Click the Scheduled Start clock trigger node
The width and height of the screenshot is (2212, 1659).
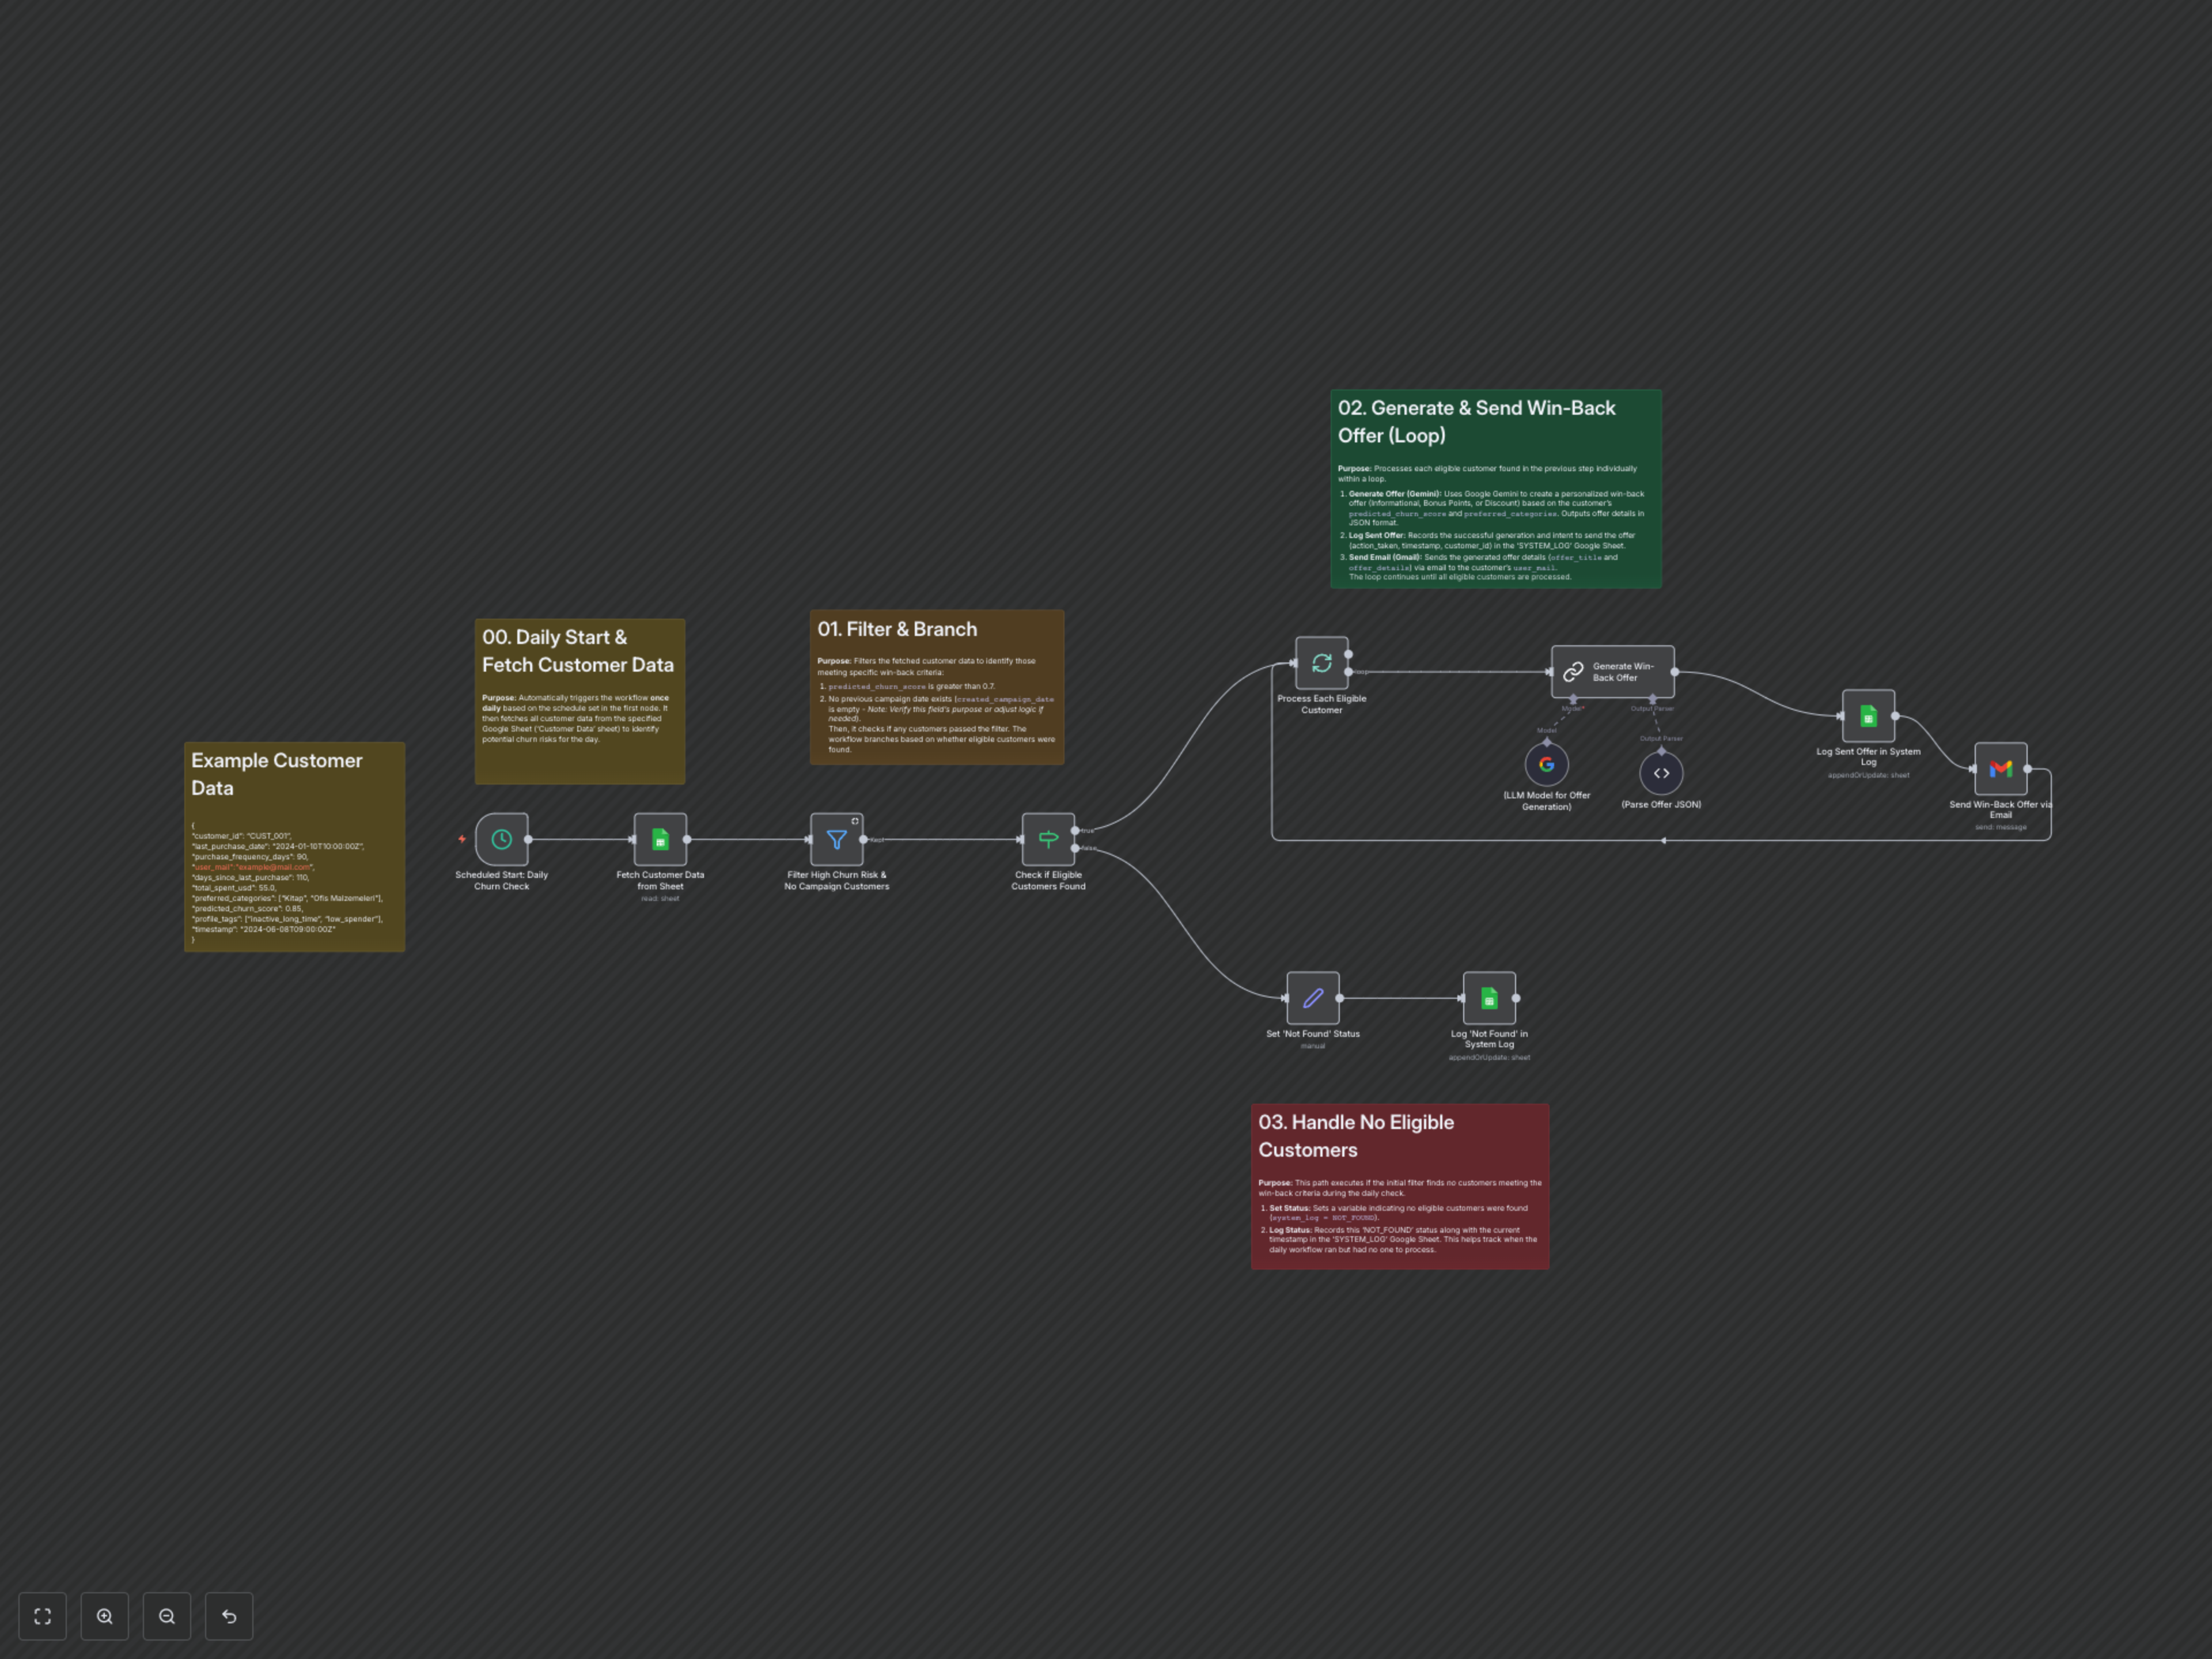[501, 839]
